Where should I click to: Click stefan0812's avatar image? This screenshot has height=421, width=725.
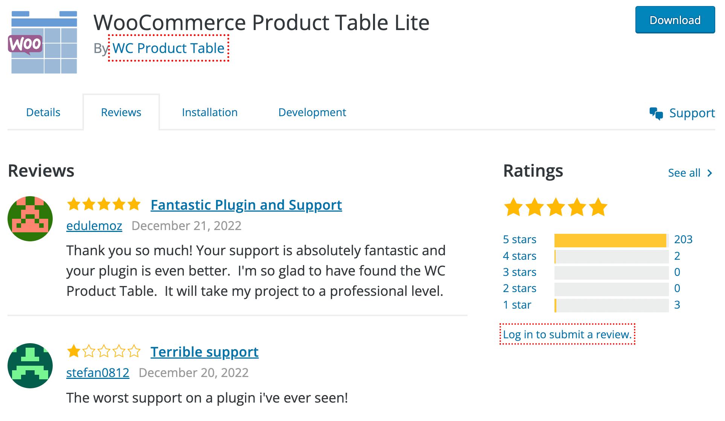tap(30, 365)
